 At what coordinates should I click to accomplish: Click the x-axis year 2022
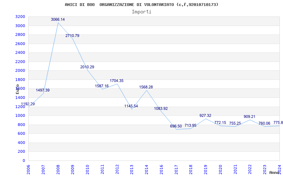pos(250,170)
